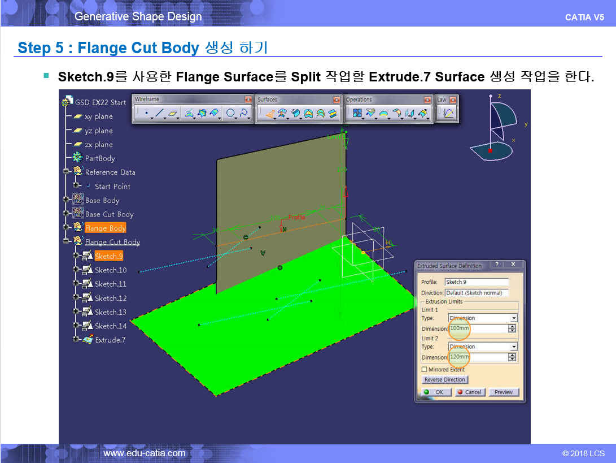
Task: Click the Join icon in Operations toolbar
Action: (357, 114)
